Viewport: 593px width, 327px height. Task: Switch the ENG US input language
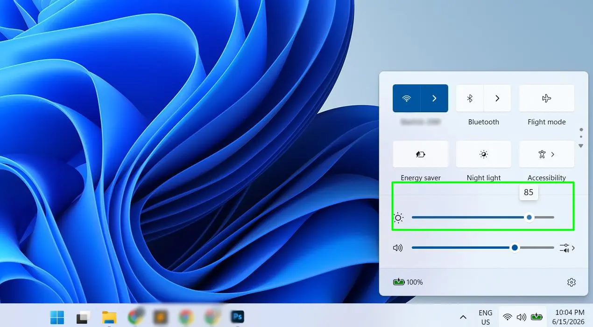pyautogui.click(x=486, y=317)
